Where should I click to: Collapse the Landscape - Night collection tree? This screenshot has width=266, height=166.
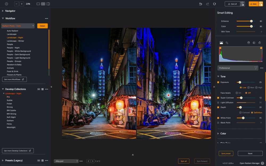3,93
